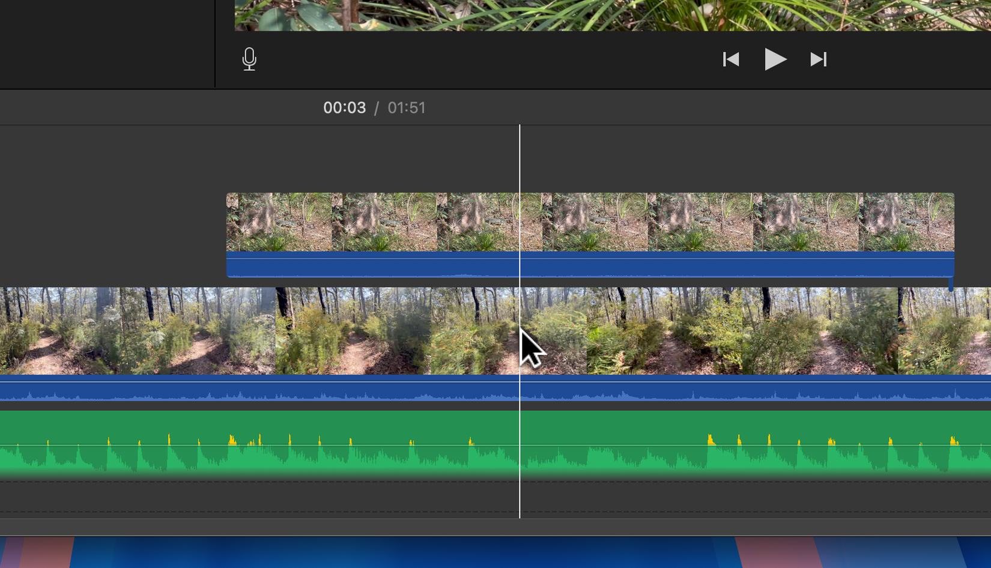
Task: Select the cutaway clip on the upper track
Action: click(601, 222)
